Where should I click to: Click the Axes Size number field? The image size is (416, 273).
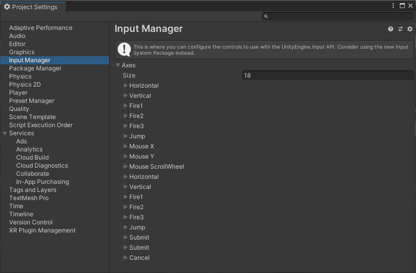tap(328, 75)
